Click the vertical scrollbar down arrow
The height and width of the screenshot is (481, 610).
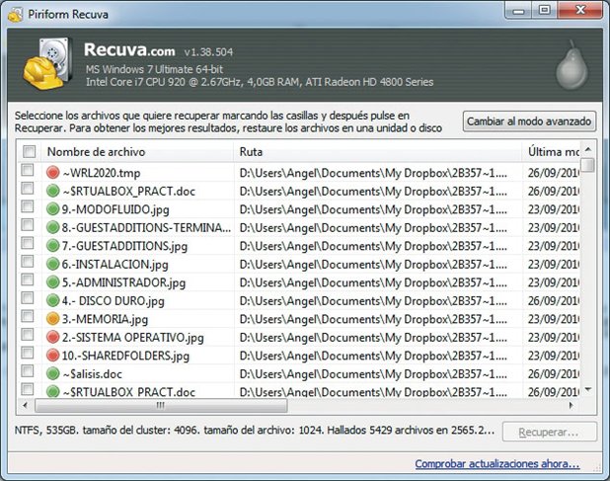588,389
